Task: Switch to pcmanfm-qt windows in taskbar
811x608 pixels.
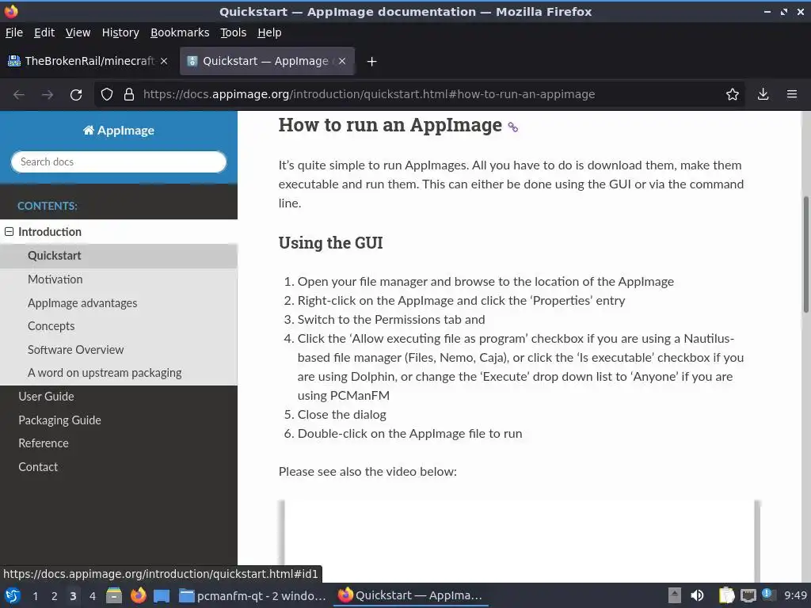Action: click(253, 595)
